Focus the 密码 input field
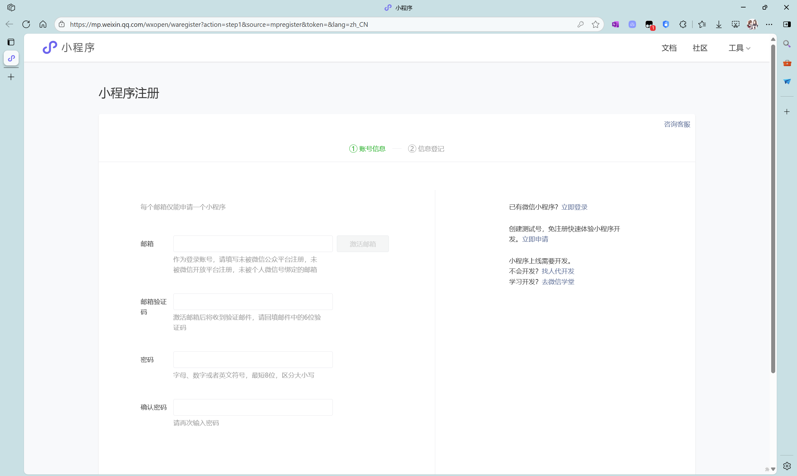 click(x=253, y=359)
